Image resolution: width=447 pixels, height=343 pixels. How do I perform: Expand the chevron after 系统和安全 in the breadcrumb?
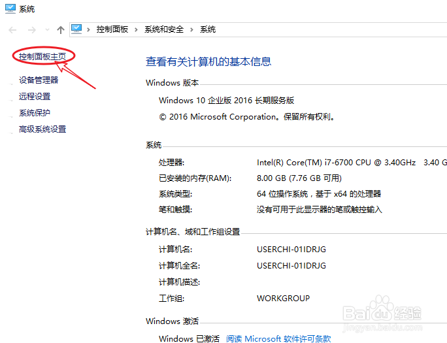tap(191, 29)
